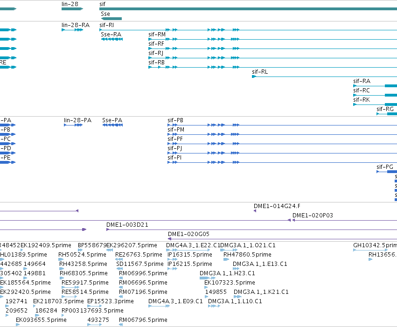Select the DME1-020G05 BAC label
Viewport: 397px width, 327px height.
click(x=188, y=234)
